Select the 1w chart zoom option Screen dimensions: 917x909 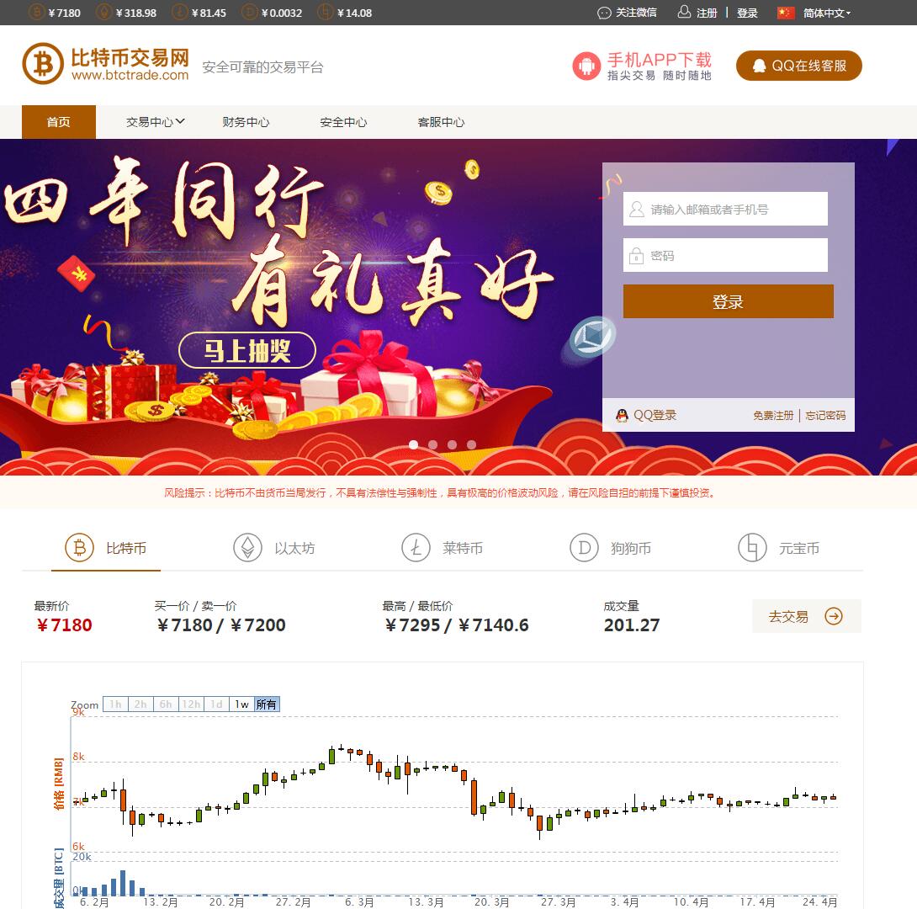(x=241, y=704)
